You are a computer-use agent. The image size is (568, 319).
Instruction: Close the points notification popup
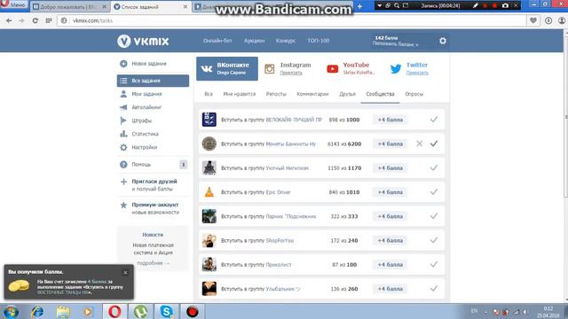(x=125, y=273)
